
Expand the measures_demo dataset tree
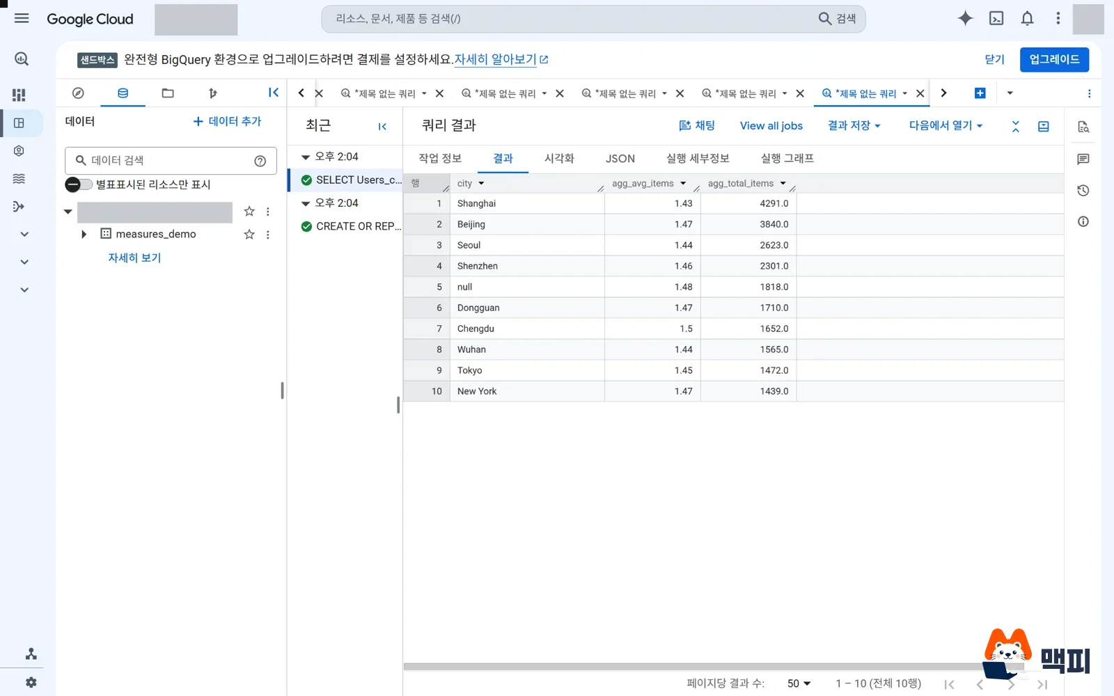[x=84, y=235]
